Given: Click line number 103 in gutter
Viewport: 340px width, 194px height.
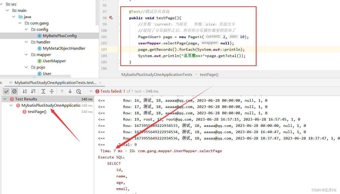Looking at the screenshot, I should point(104,49).
